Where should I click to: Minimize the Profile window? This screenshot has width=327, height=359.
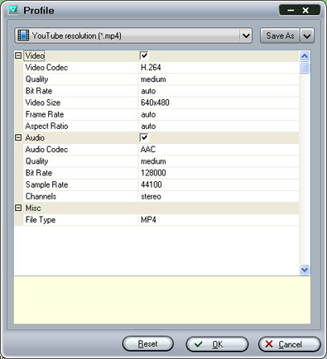tap(291, 11)
